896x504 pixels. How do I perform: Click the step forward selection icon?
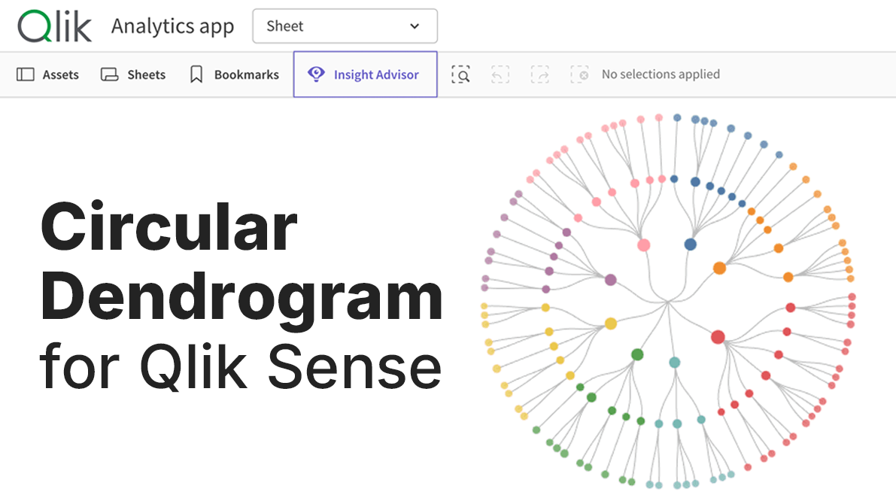click(539, 74)
